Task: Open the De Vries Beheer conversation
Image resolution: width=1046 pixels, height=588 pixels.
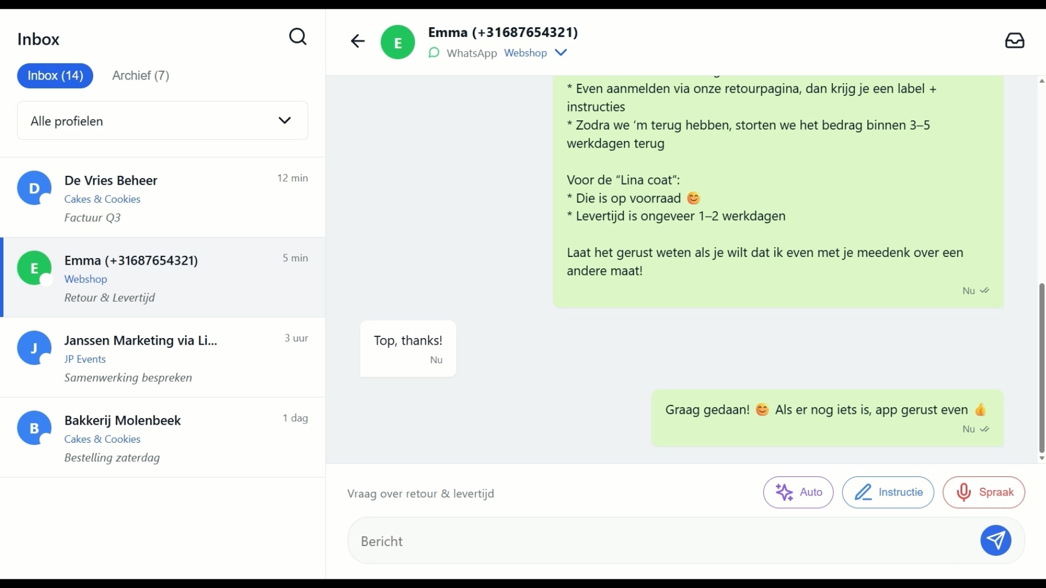Action: [x=163, y=197]
